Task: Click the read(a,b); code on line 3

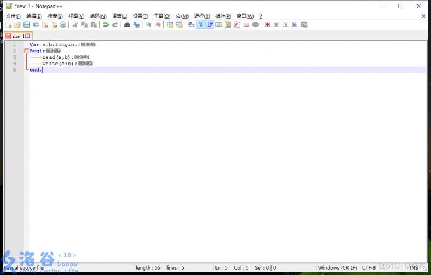Action: 58,57
